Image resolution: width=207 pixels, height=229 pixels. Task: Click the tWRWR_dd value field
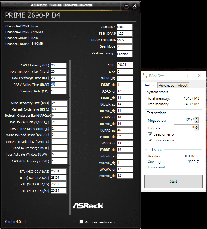(x=125, y=176)
